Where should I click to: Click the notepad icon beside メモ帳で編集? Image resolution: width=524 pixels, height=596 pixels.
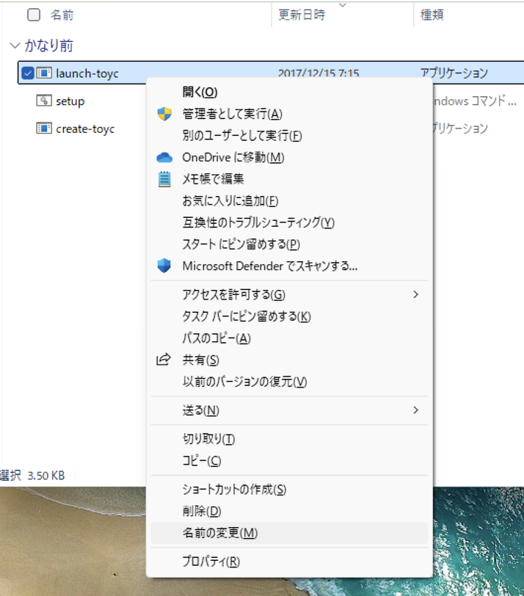click(164, 179)
